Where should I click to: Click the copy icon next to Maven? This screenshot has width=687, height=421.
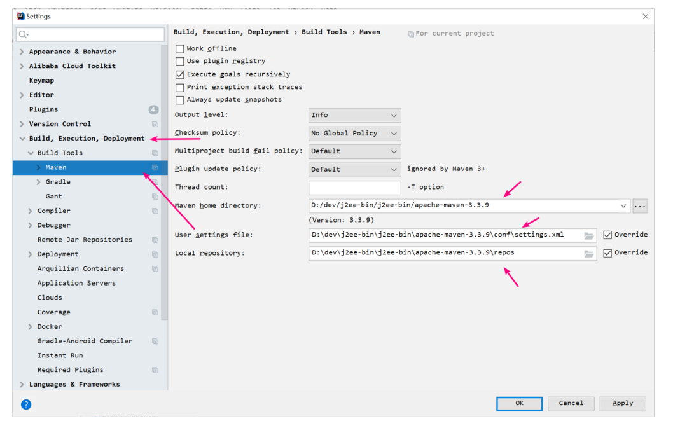(155, 167)
